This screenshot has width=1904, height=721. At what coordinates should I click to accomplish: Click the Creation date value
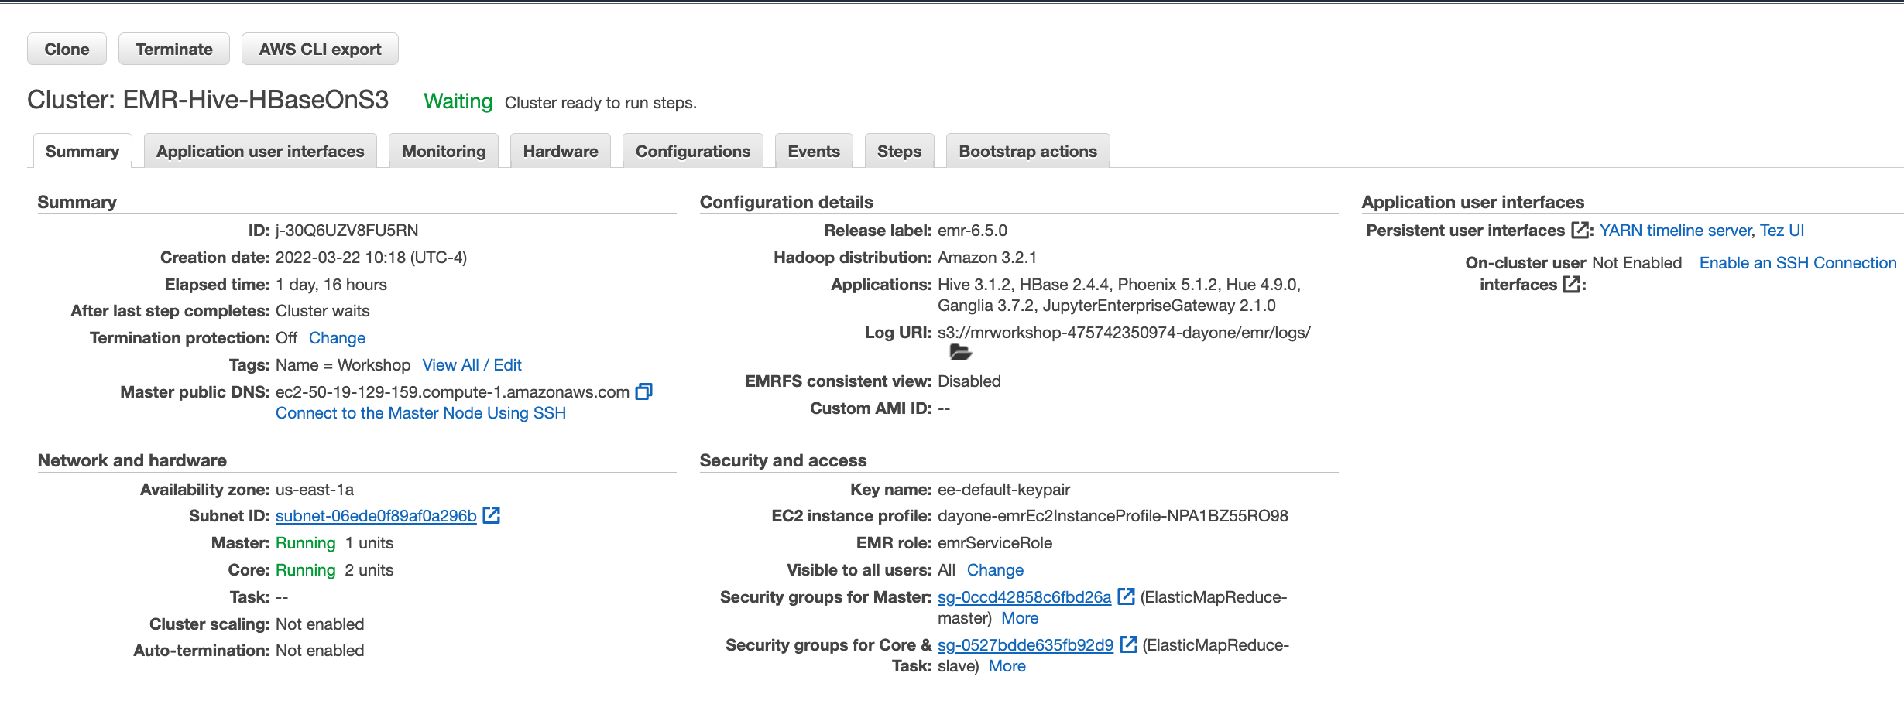(371, 258)
